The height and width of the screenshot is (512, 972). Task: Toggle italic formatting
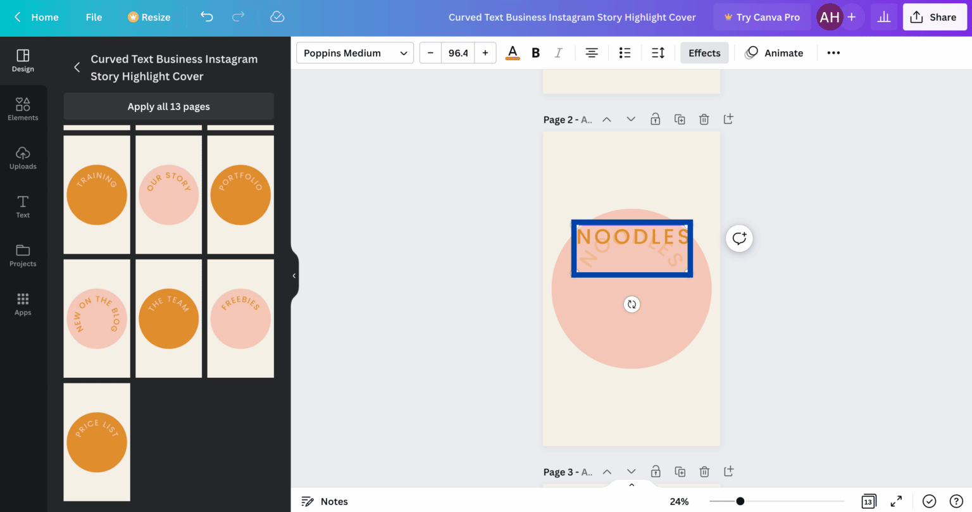pos(558,53)
